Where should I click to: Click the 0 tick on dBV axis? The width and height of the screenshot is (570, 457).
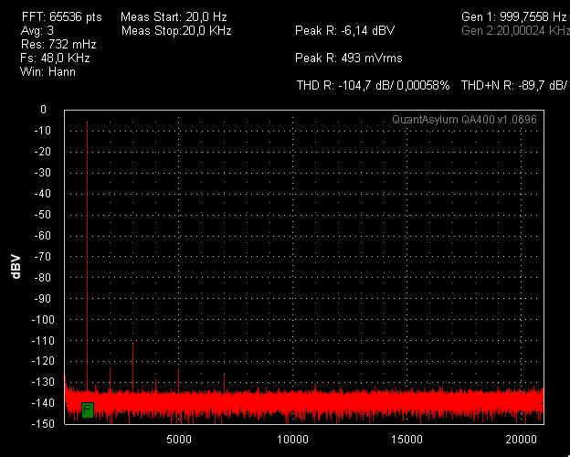(x=43, y=110)
